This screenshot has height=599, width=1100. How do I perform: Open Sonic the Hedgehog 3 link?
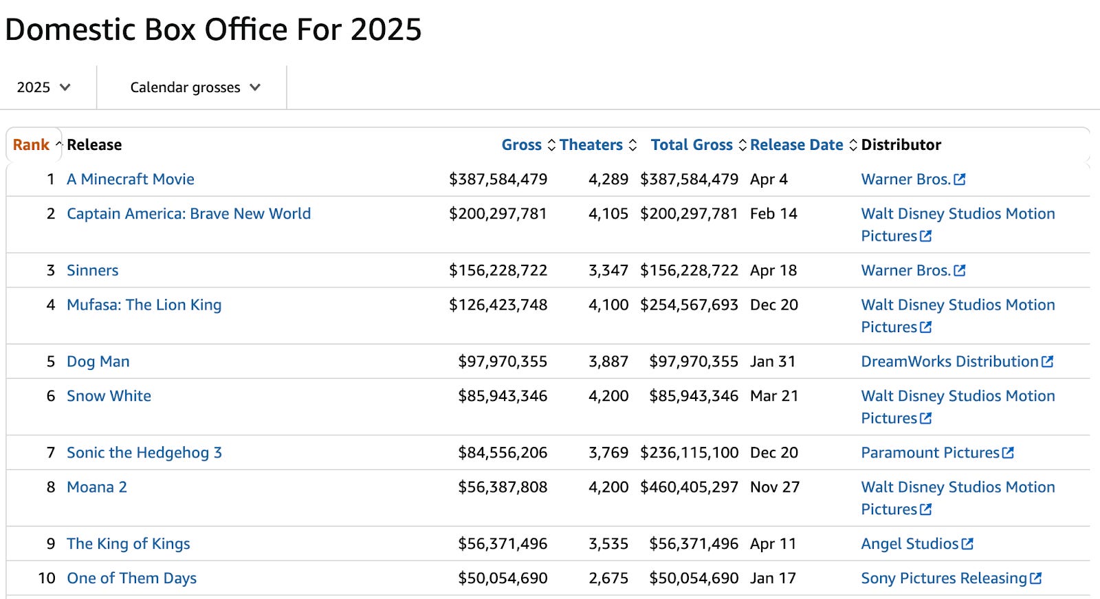point(144,453)
